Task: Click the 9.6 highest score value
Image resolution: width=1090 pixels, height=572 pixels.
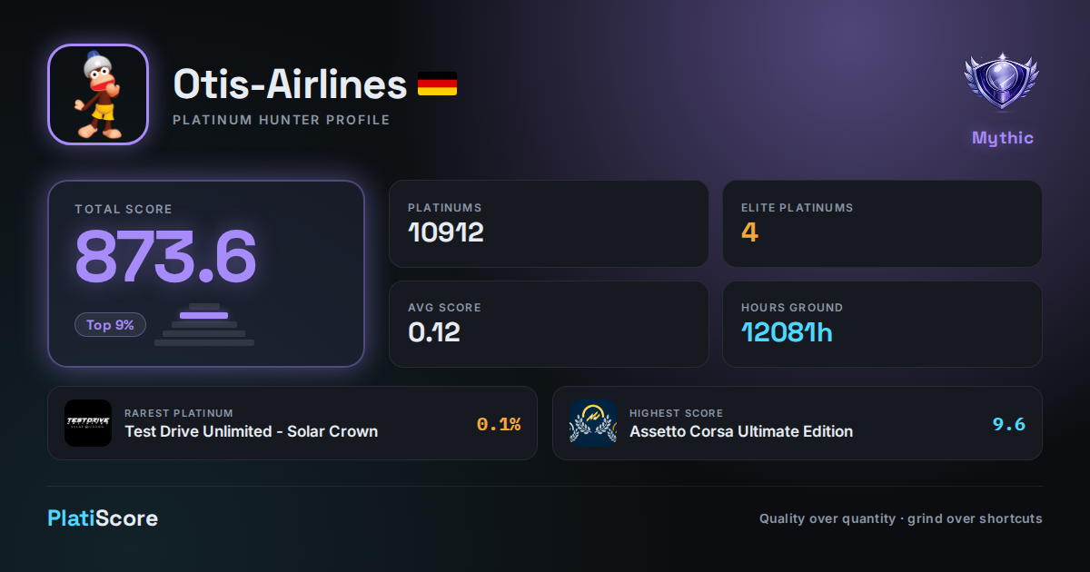Action: tap(1009, 424)
